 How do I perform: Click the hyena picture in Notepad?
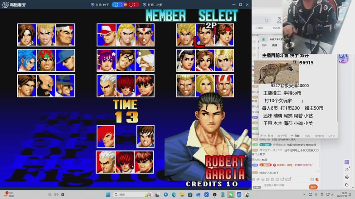(x=276, y=72)
